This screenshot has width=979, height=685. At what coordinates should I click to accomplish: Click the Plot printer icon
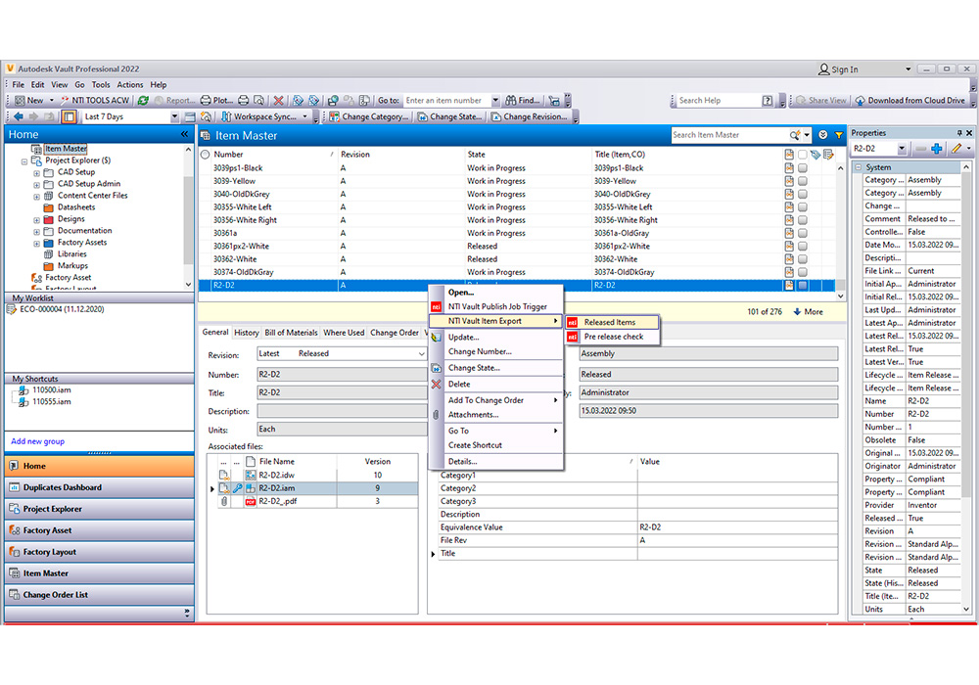pyautogui.click(x=206, y=101)
